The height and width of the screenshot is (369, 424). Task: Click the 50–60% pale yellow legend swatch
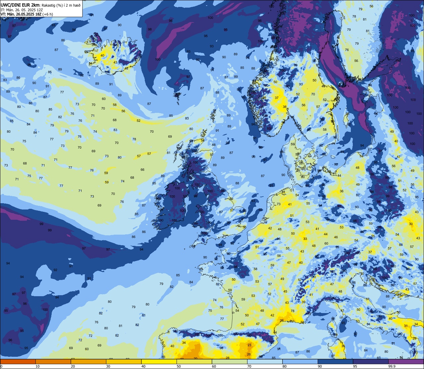(x=194, y=361)
